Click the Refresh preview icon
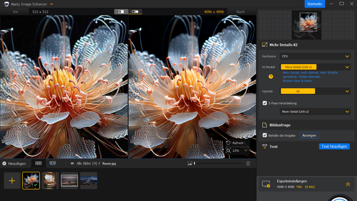 228,143
